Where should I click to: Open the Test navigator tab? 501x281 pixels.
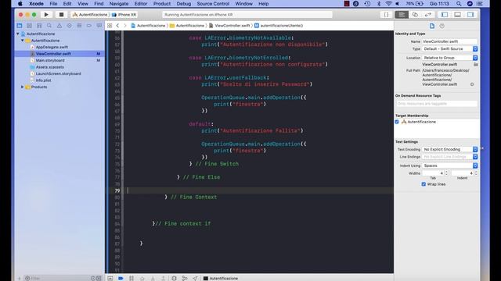tap(70, 26)
